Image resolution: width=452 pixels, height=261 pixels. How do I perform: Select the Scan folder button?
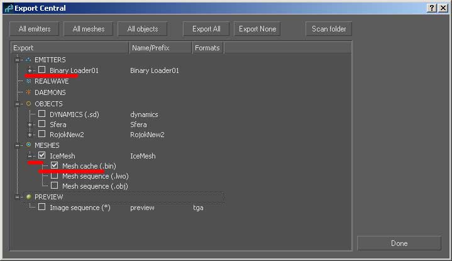point(329,29)
